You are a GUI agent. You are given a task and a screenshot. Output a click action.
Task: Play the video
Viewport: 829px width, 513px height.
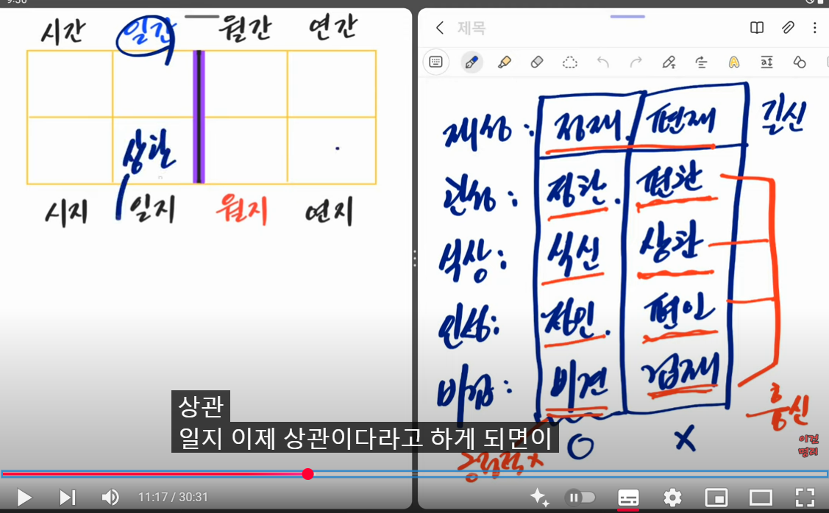click(x=24, y=497)
